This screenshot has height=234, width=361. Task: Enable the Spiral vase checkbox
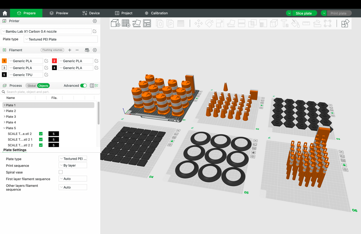point(60,172)
